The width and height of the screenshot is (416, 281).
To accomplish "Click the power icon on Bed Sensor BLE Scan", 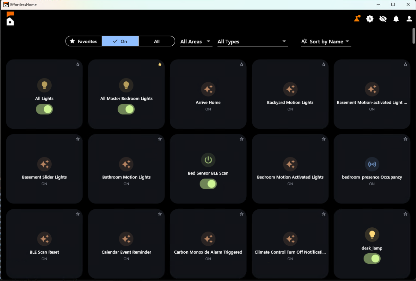I will pyautogui.click(x=208, y=160).
